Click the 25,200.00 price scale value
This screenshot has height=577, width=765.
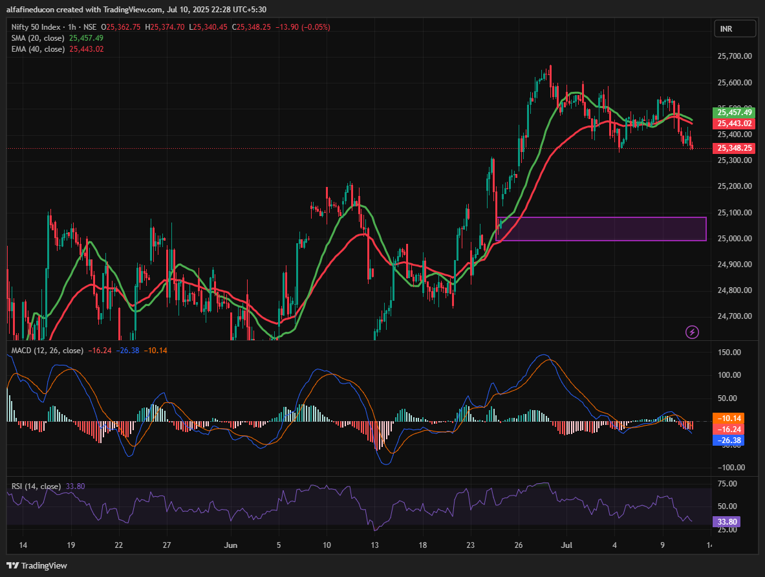pyautogui.click(x=734, y=186)
